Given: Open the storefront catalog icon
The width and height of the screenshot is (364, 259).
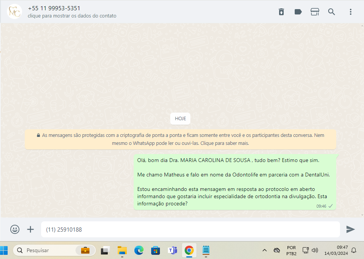Looking at the screenshot, I should [315, 11].
